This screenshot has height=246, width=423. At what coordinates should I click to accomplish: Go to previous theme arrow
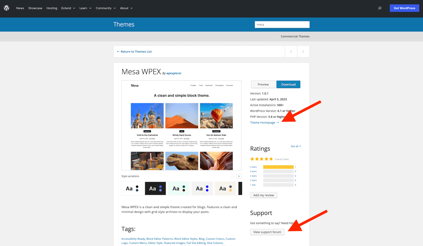[291, 52]
